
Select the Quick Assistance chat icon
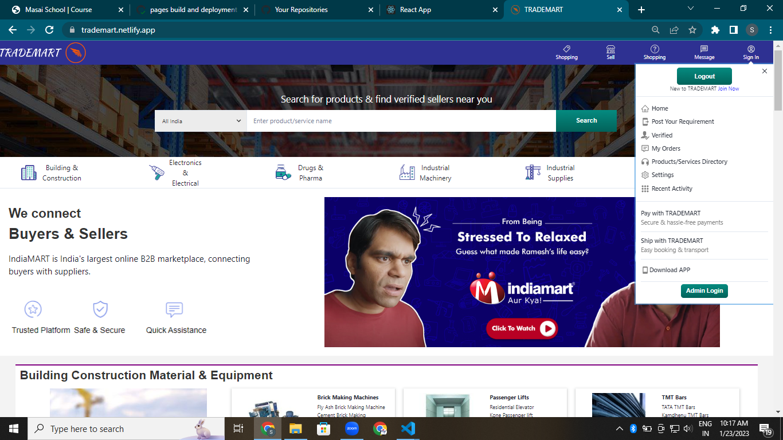tap(174, 309)
